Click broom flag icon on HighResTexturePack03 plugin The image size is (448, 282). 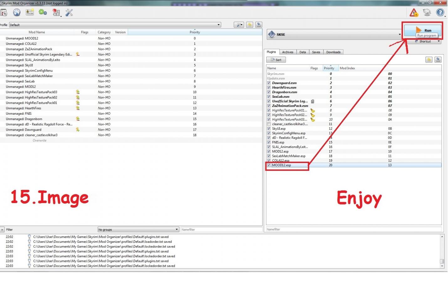coord(313,119)
